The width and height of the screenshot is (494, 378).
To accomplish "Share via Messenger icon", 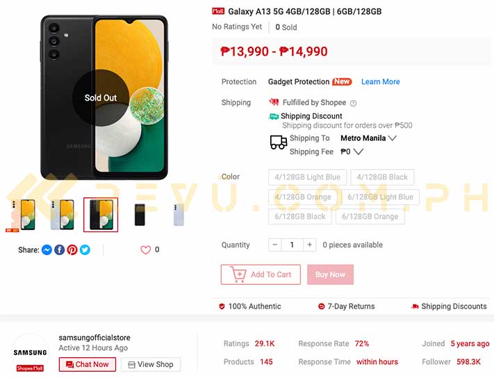I will [x=47, y=249].
